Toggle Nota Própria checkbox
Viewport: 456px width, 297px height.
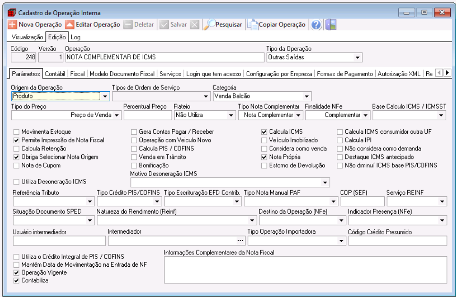(264, 157)
